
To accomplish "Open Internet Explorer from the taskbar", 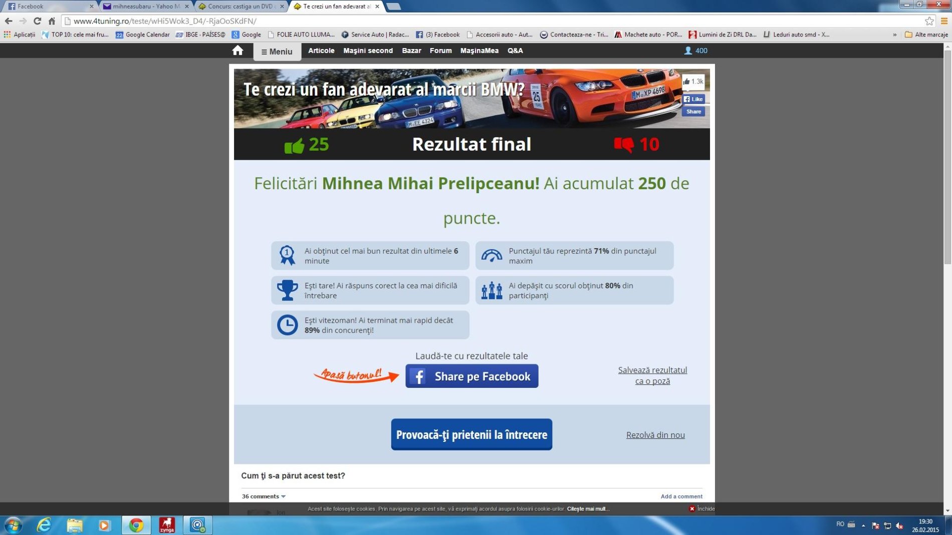I will pyautogui.click(x=44, y=525).
